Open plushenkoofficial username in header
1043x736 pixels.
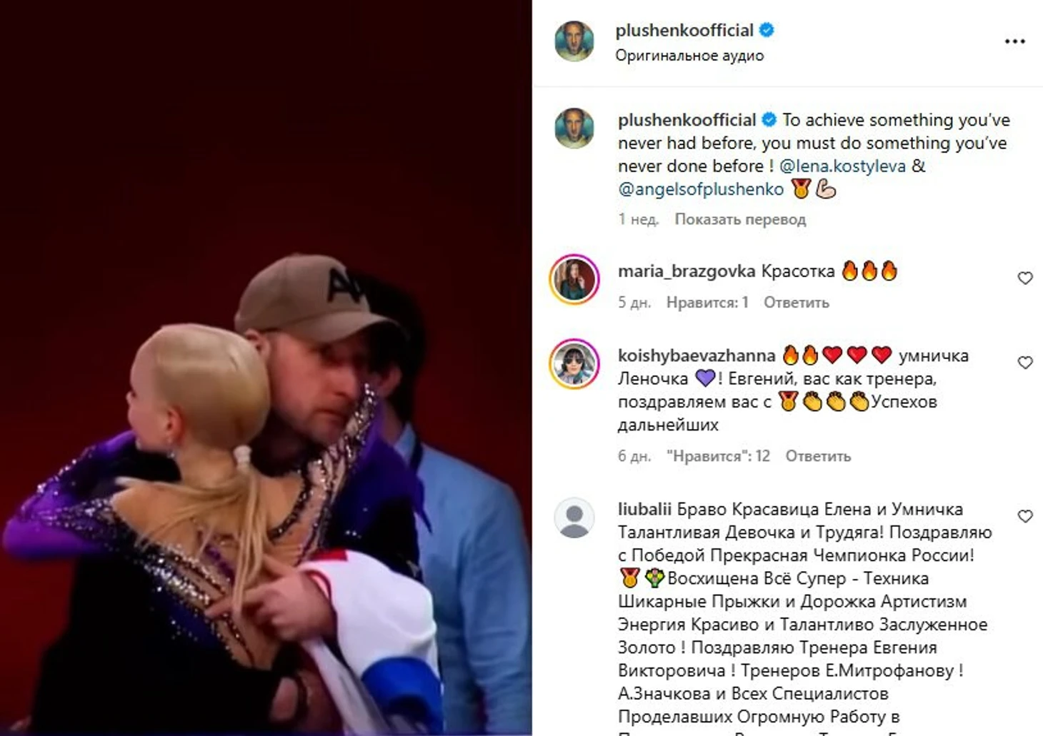684,30
